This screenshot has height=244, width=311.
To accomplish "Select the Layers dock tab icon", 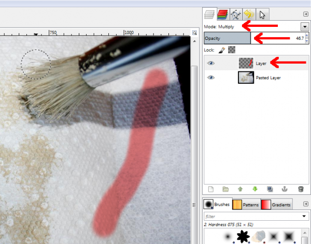I will tap(209, 14).
